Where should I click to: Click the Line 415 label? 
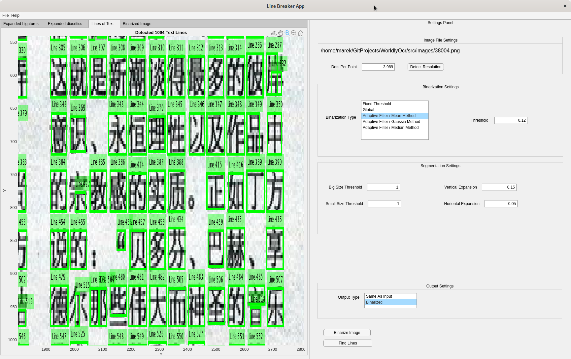215,165
